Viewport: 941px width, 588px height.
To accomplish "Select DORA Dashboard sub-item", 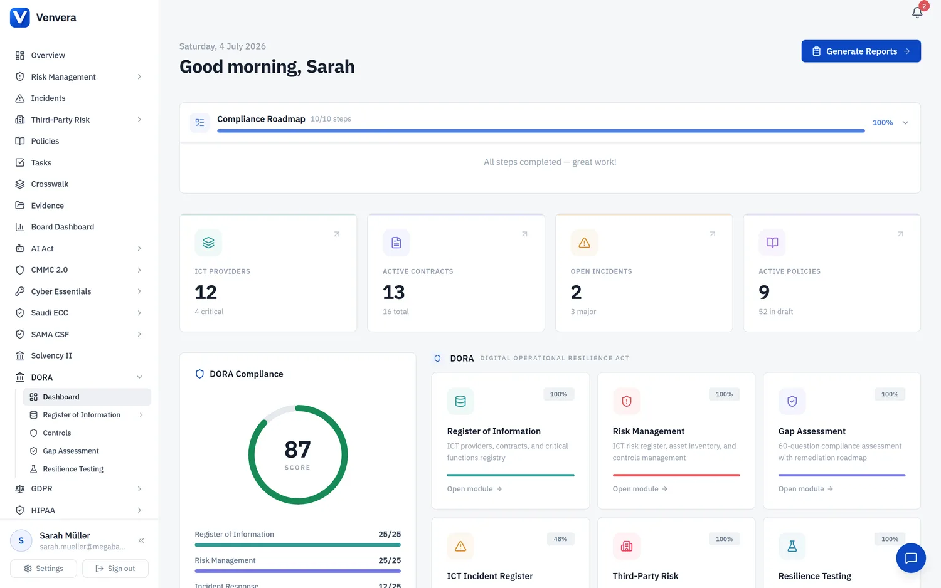I will (87, 397).
